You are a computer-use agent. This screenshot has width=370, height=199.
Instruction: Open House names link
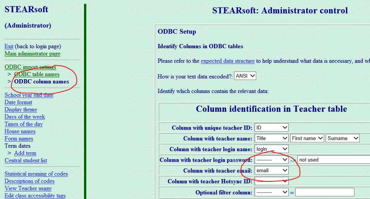point(20,132)
